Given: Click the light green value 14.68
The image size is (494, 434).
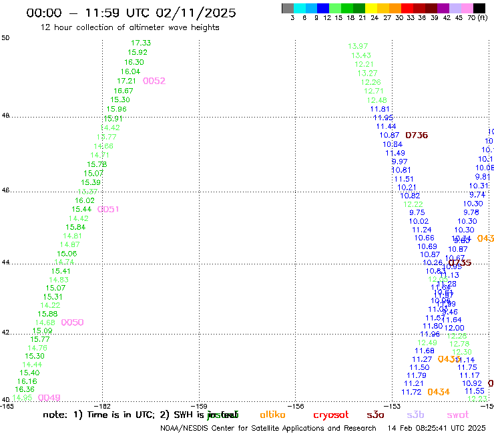Looking at the screenshot, I should 45,322.
